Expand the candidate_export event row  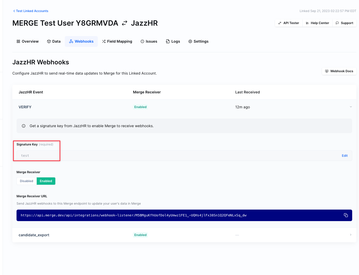(x=34, y=235)
